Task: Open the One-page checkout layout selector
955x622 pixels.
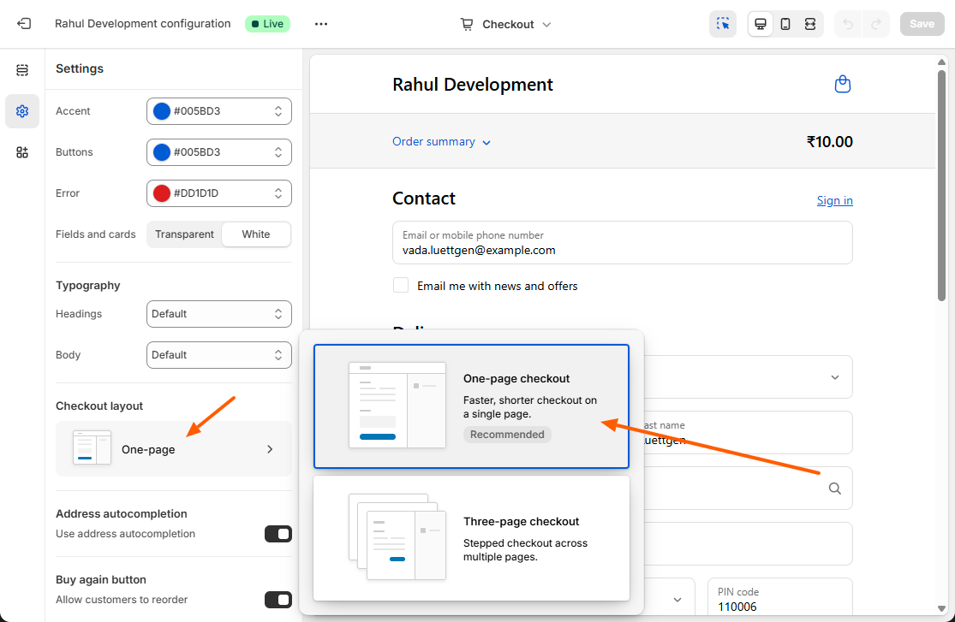Action: coord(174,449)
